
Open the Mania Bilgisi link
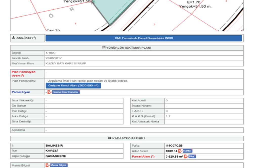(x=59, y=165)
